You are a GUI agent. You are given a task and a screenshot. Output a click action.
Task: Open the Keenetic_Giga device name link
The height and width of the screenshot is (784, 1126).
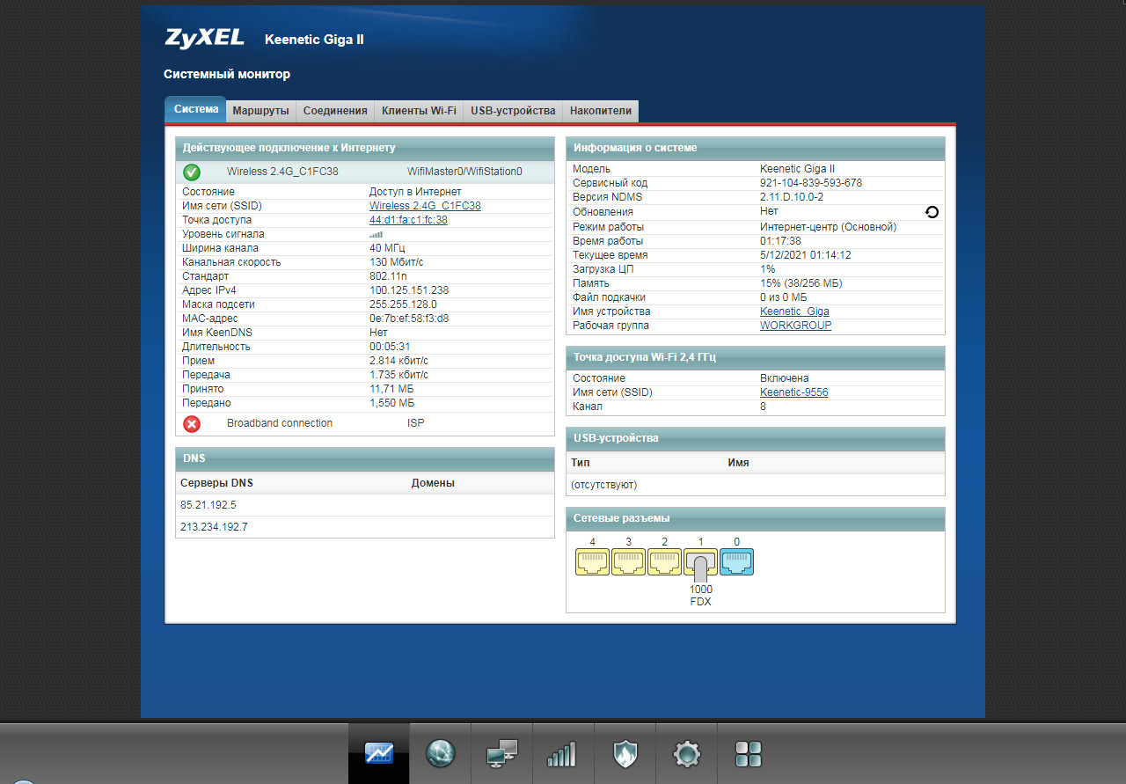794,311
